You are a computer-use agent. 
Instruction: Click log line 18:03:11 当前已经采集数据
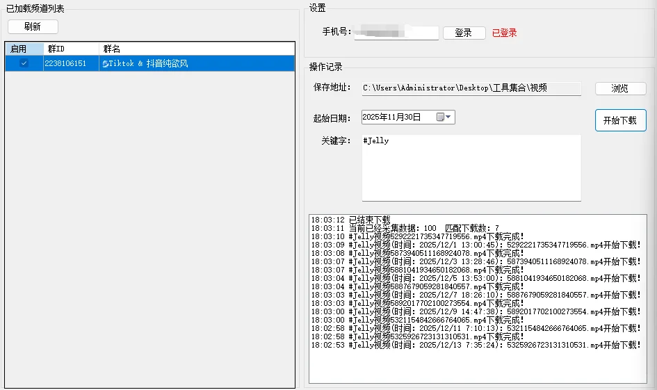[405, 228]
